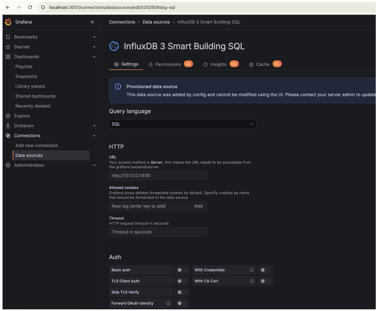
Task: Toggle the With CA Cert switch
Action: pos(265,281)
